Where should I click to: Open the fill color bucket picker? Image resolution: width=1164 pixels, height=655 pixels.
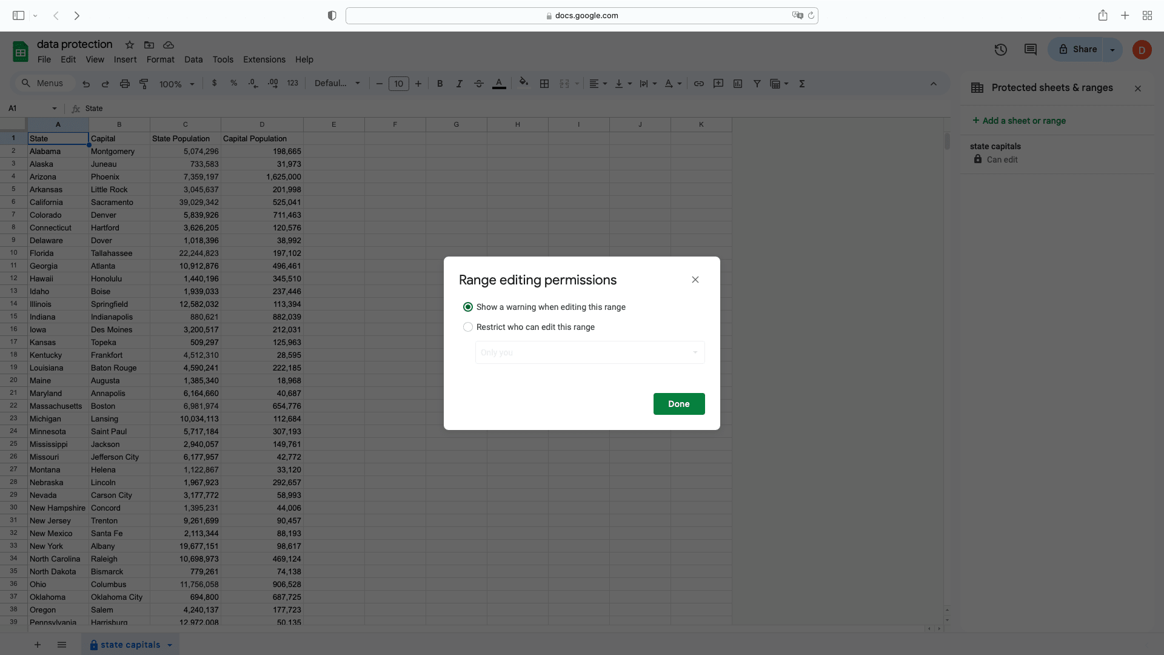[524, 83]
